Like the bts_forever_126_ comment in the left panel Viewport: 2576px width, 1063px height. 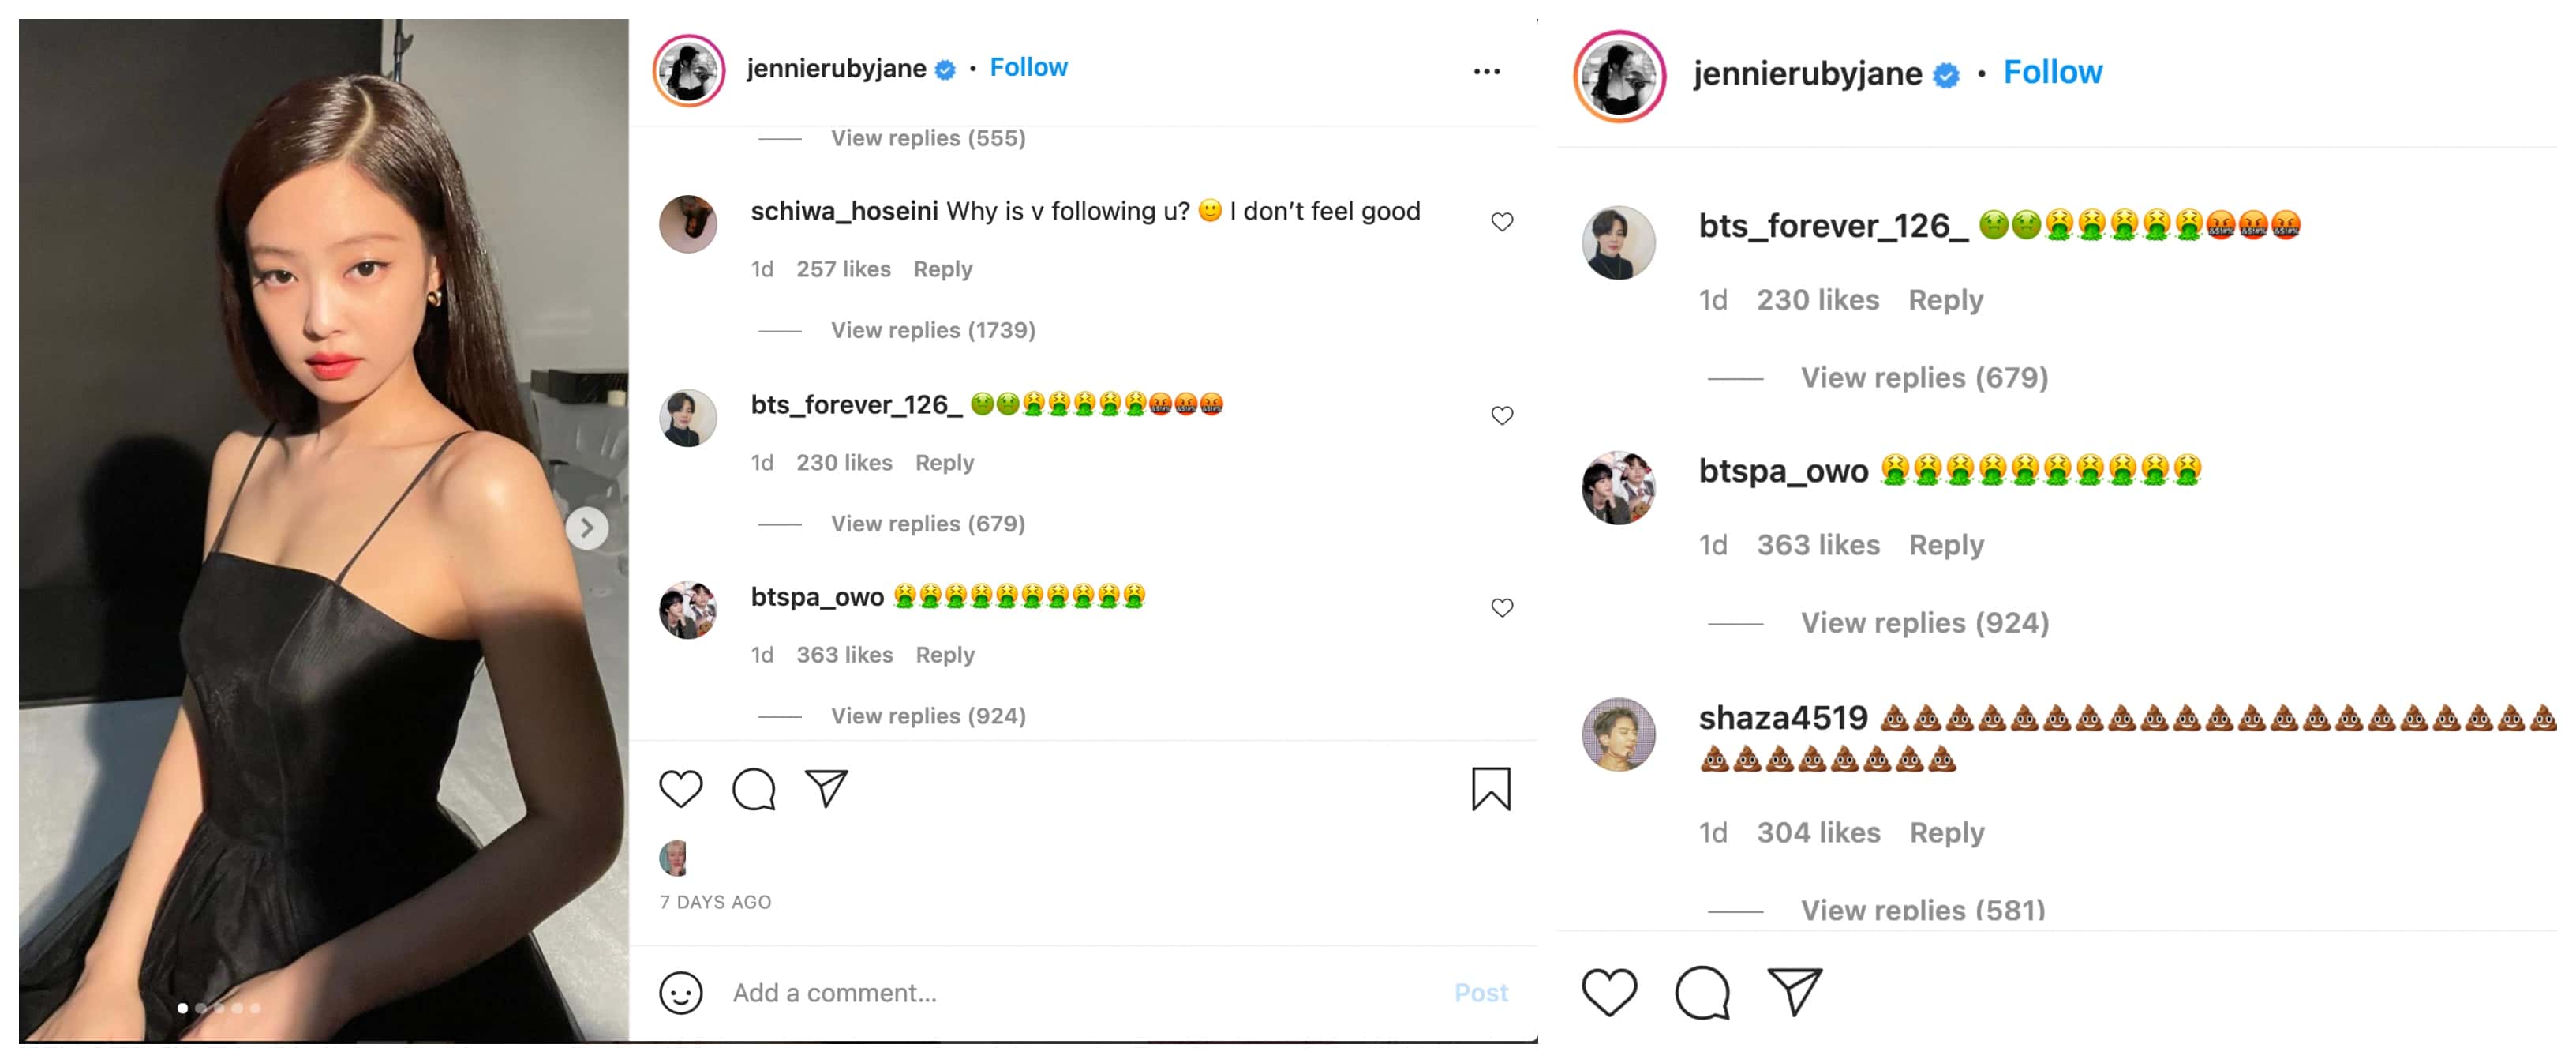[x=1501, y=415]
